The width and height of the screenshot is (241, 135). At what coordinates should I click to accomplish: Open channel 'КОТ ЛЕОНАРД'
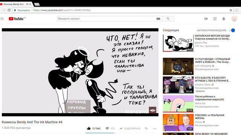click(x=203, y=66)
